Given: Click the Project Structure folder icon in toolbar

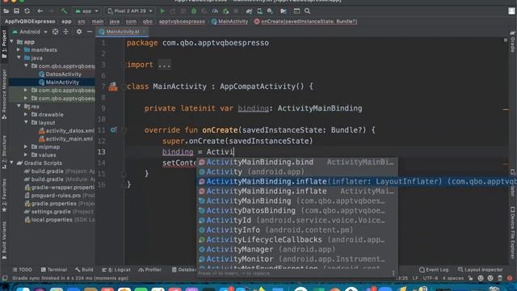Looking at the screenshot, I should click(284, 11).
